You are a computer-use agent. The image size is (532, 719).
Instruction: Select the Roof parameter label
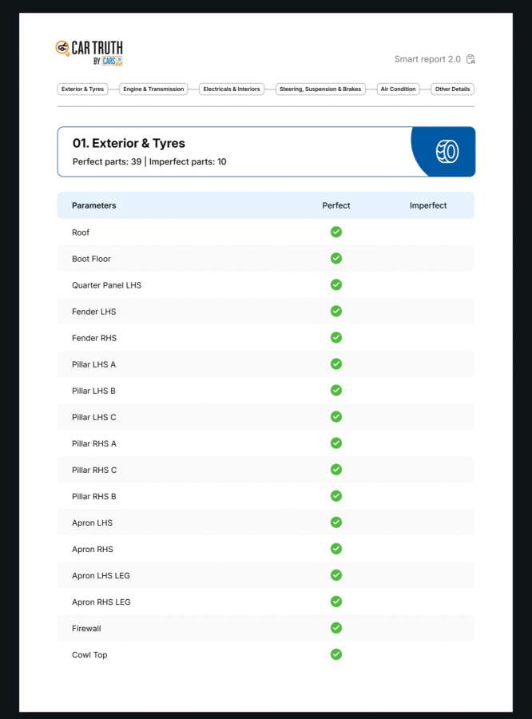coord(81,232)
